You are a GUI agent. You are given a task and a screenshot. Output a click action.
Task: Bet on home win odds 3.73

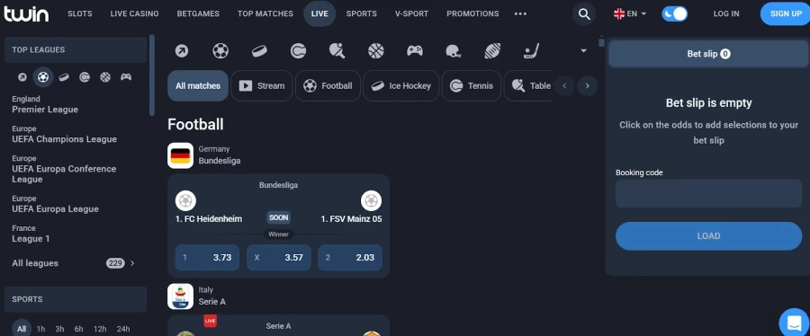[207, 258]
